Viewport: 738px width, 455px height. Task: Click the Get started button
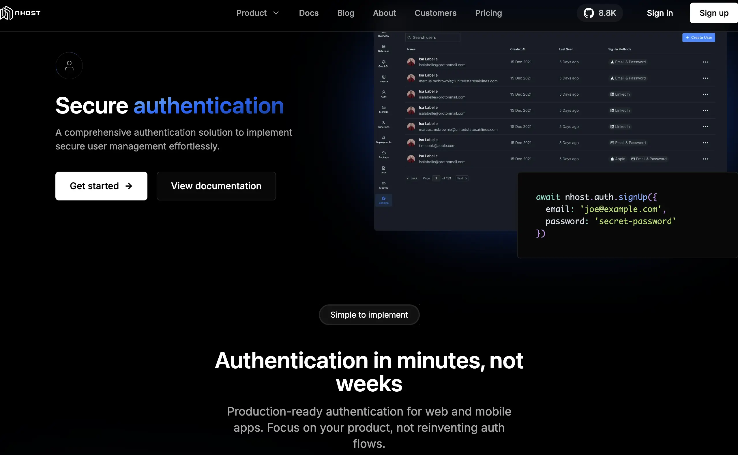(101, 186)
